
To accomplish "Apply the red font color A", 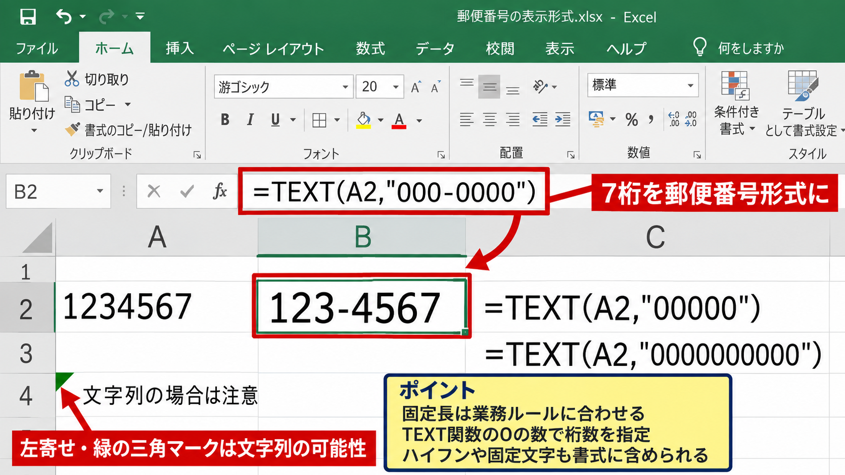I will 399,120.
